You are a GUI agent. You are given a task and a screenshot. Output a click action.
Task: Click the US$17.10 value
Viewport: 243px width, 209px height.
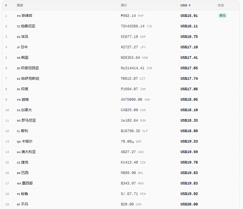tap(189, 47)
